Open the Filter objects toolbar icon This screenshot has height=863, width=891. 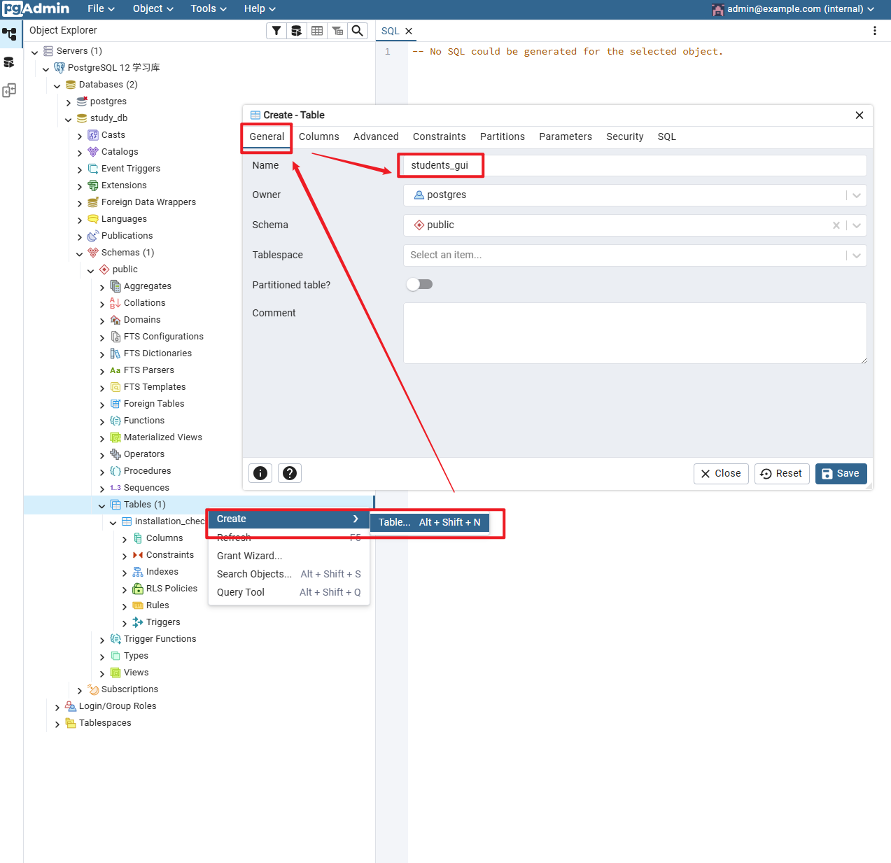coord(276,31)
